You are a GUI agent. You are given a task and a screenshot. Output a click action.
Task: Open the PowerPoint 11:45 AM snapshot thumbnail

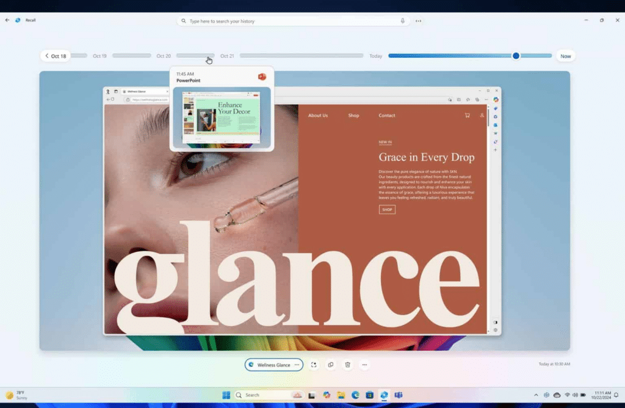pyautogui.click(x=221, y=117)
